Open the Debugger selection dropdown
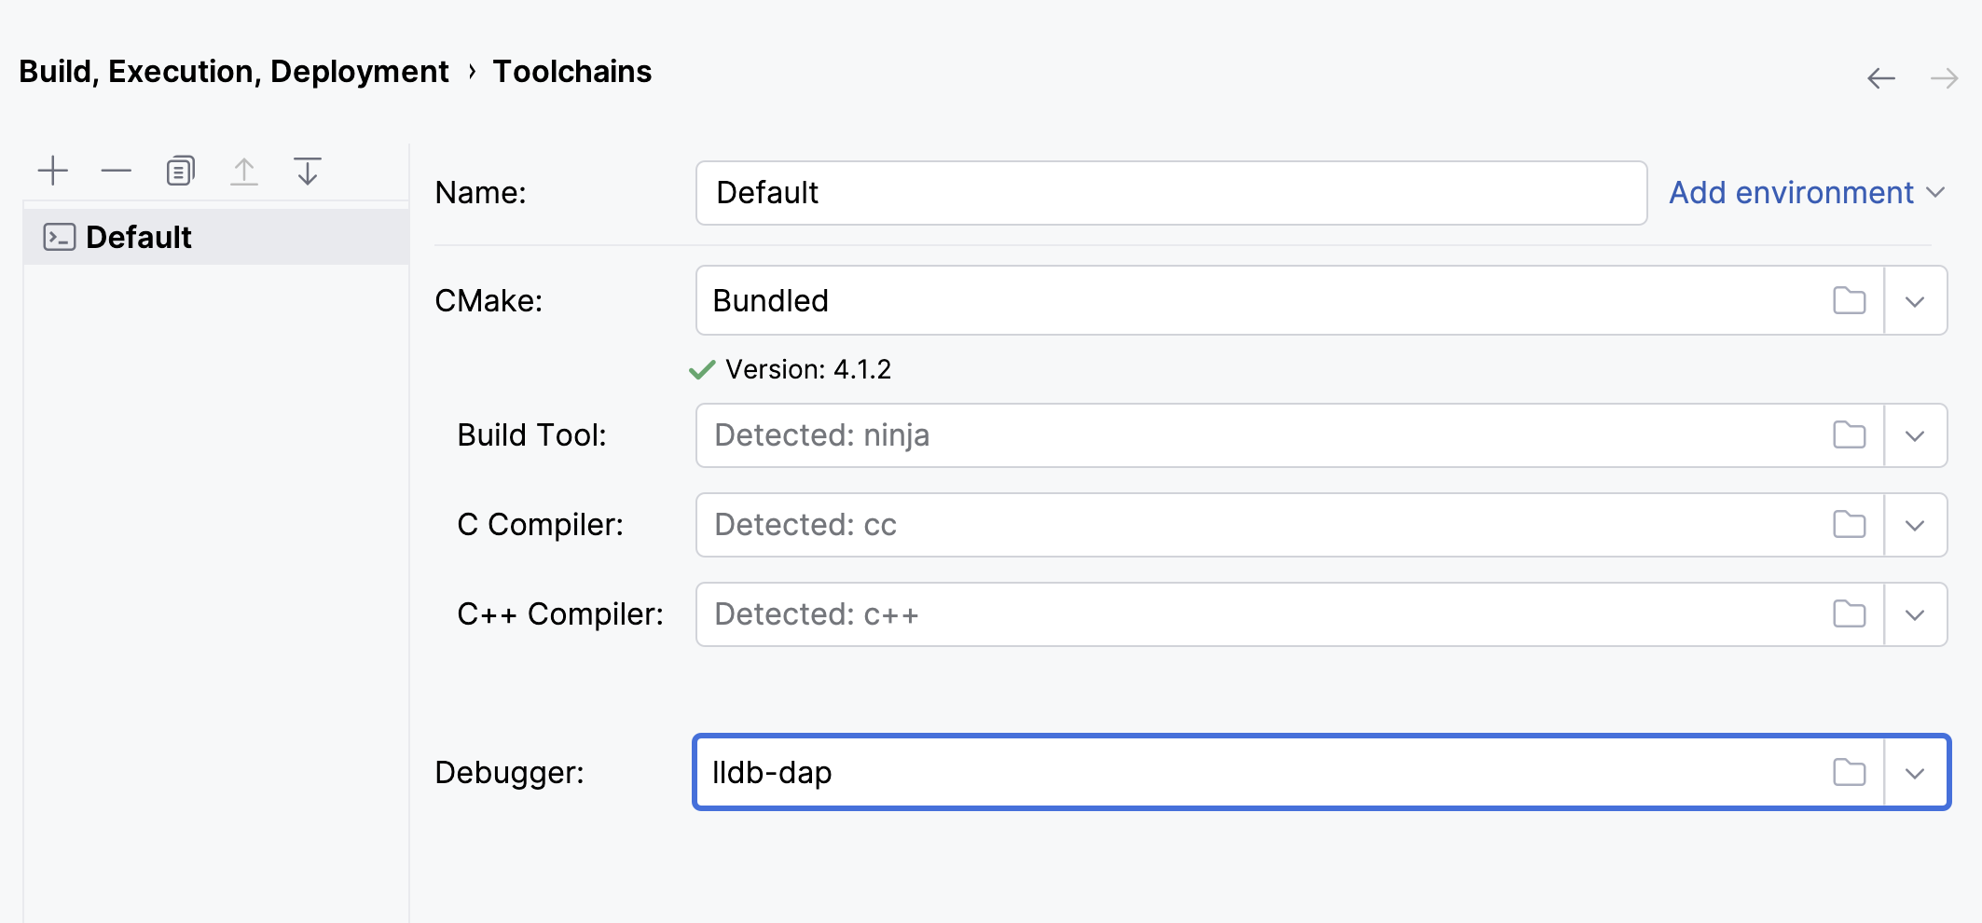This screenshot has height=923, width=1982. (x=1915, y=772)
